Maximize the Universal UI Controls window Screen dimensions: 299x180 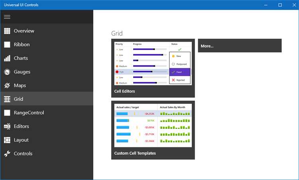280,5
